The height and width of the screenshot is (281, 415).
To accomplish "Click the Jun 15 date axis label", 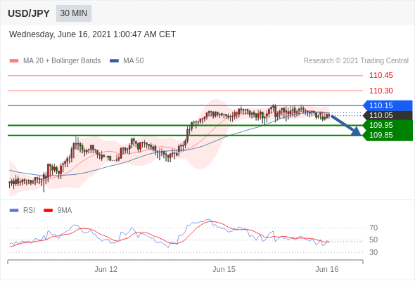I will click(224, 269).
